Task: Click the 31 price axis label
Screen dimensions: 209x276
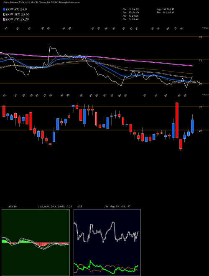Action: 200,61
